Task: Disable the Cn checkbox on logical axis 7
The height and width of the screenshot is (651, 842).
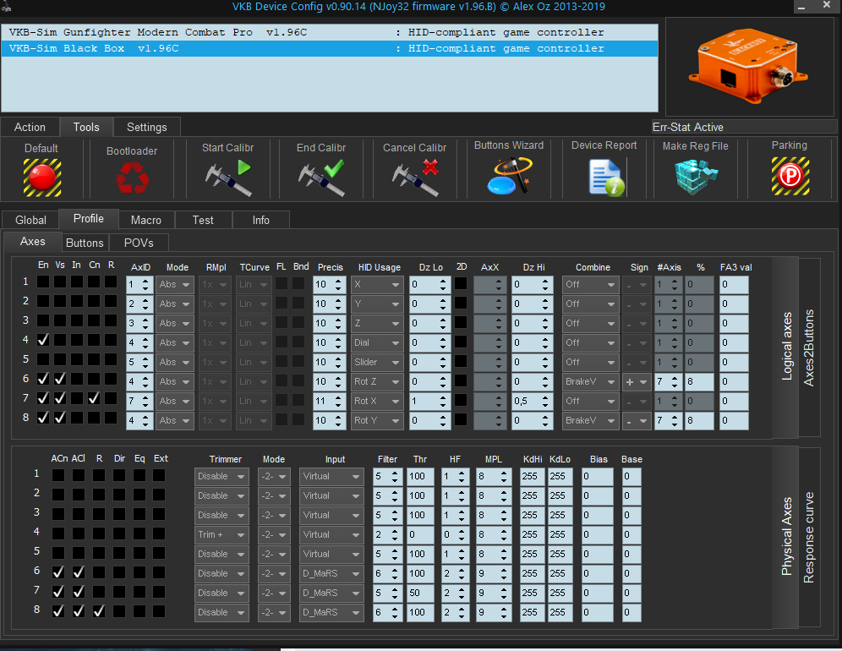Action: point(95,398)
